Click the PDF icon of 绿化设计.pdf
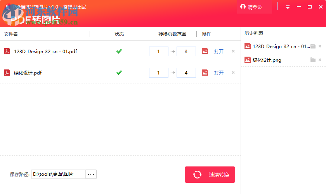 click(x=7, y=73)
